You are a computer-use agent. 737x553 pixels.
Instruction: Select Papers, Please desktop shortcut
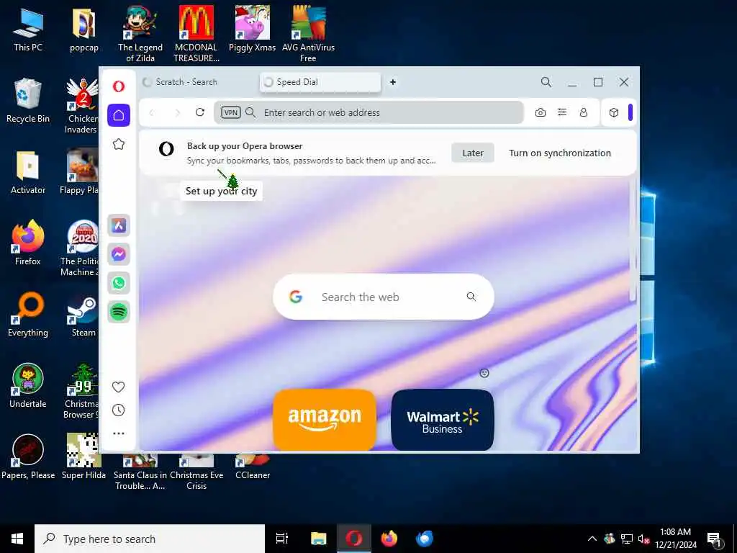pos(28,457)
